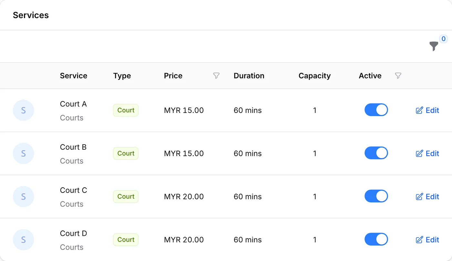This screenshot has width=452, height=261.
Task: Click the Court C avatar icon
Action: [23, 196]
